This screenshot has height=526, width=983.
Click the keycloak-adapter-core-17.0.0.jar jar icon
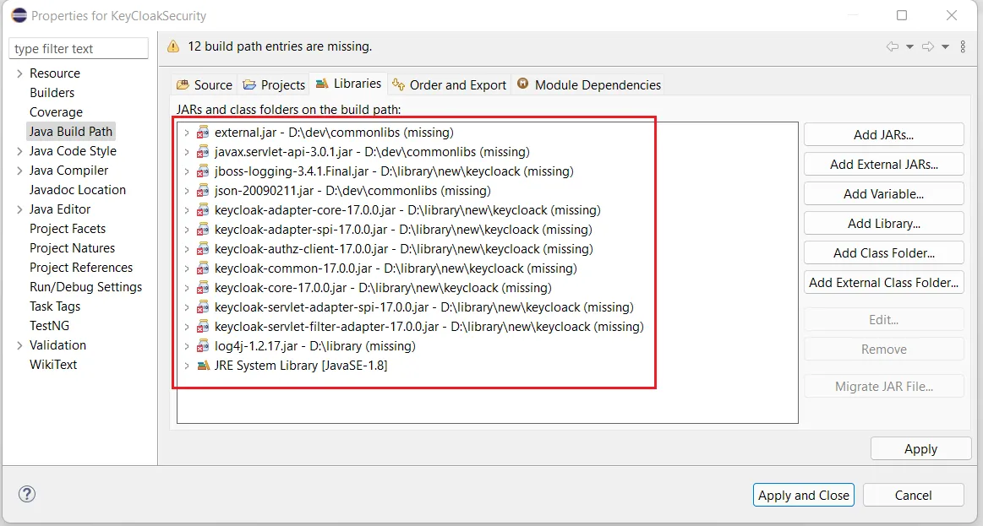point(203,209)
